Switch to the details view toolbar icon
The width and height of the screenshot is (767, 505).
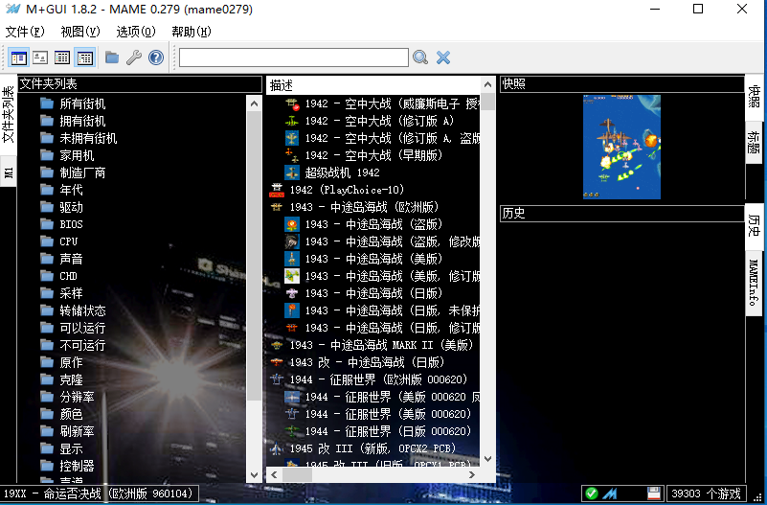point(84,57)
